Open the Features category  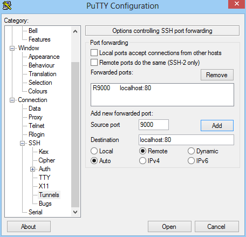(x=39, y=39)
